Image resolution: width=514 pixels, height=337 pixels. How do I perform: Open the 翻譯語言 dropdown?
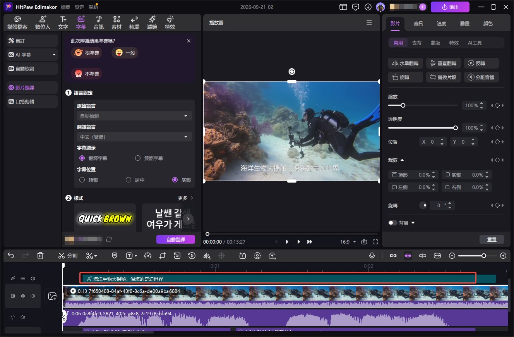point(134,137)
